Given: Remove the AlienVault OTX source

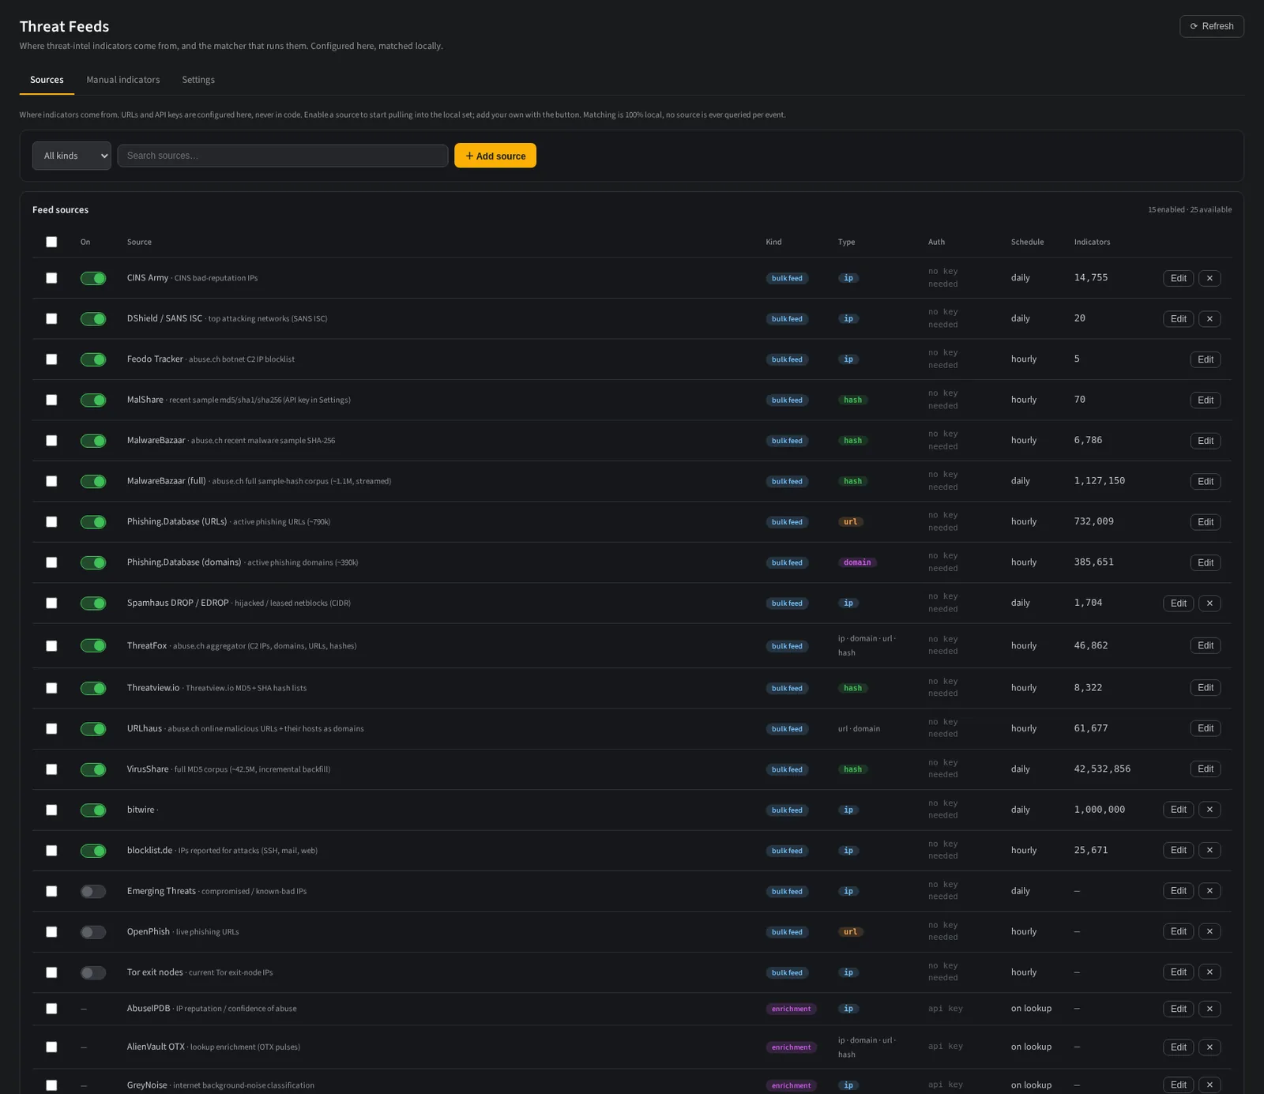Looking at the screenshot, I should click(1209, 1047).
